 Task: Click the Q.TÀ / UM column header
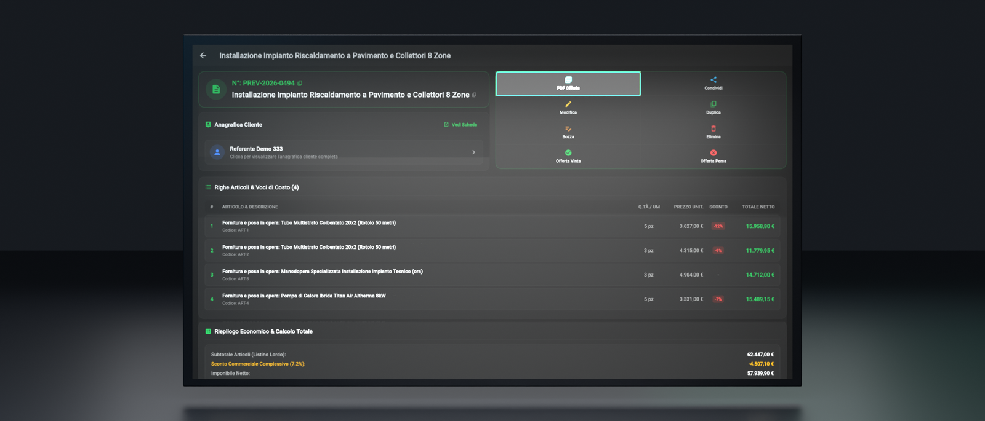coord(649,207)
